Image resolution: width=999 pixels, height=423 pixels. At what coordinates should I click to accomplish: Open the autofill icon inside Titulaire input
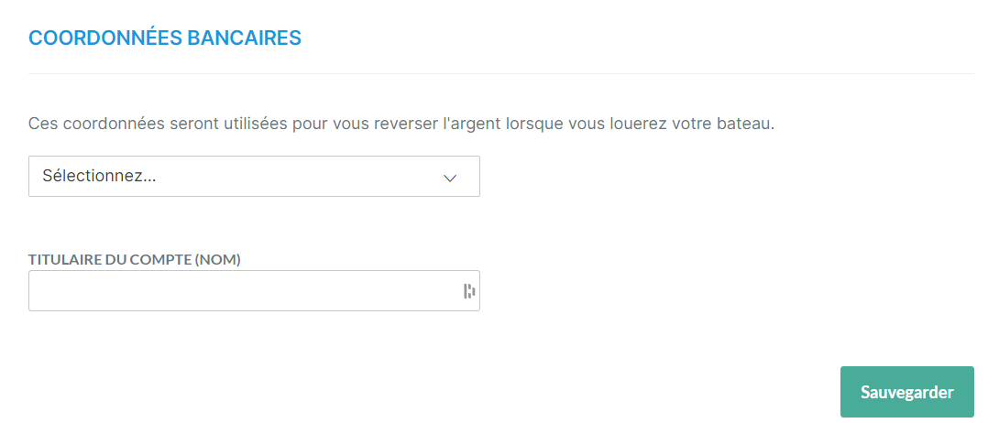pos(469,291)
